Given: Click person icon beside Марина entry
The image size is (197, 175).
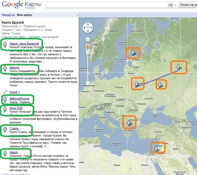Looking at the screenshot, I should pos(5,68).
